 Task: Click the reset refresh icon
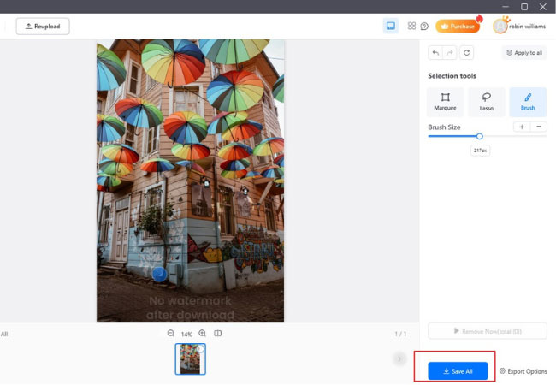466,53
